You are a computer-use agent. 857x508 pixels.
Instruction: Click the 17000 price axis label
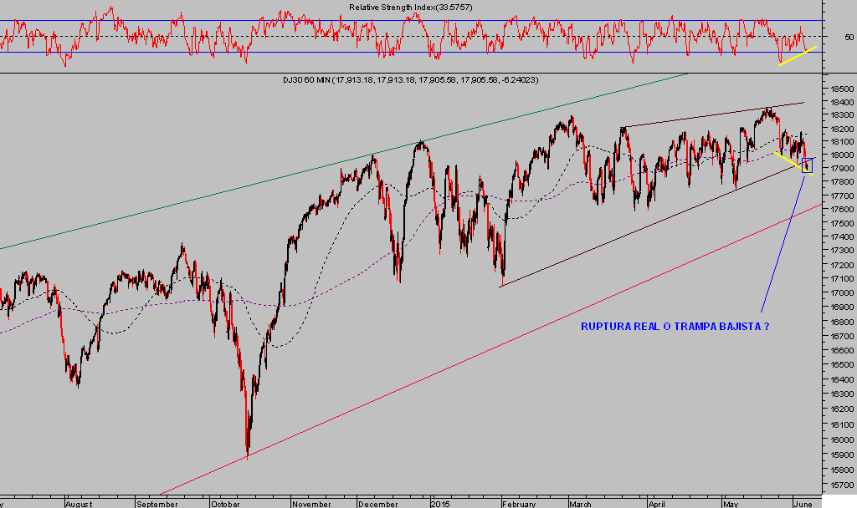[x=840, y=293]
